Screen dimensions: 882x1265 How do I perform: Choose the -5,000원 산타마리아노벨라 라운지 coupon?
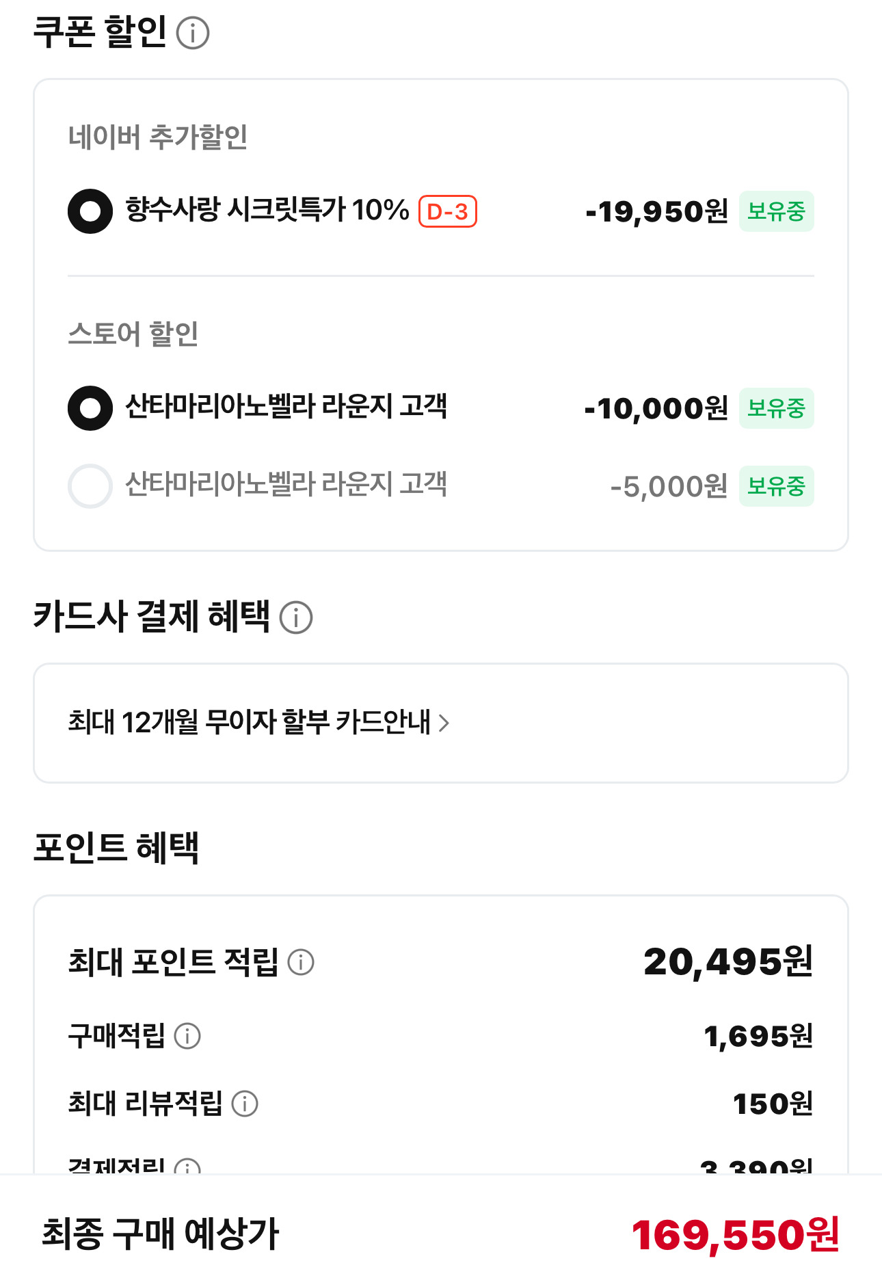point(90,486)
